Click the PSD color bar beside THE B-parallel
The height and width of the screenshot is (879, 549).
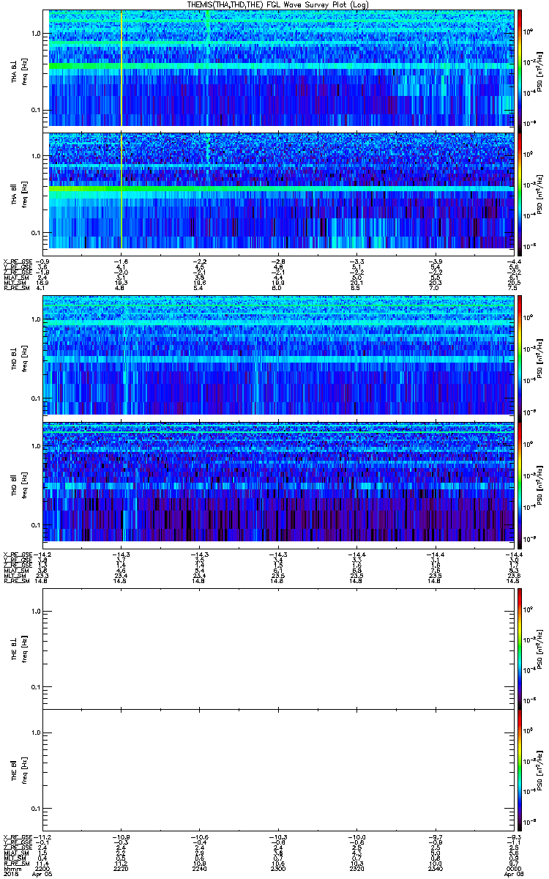pyautogui.click(x=520, y=770)
